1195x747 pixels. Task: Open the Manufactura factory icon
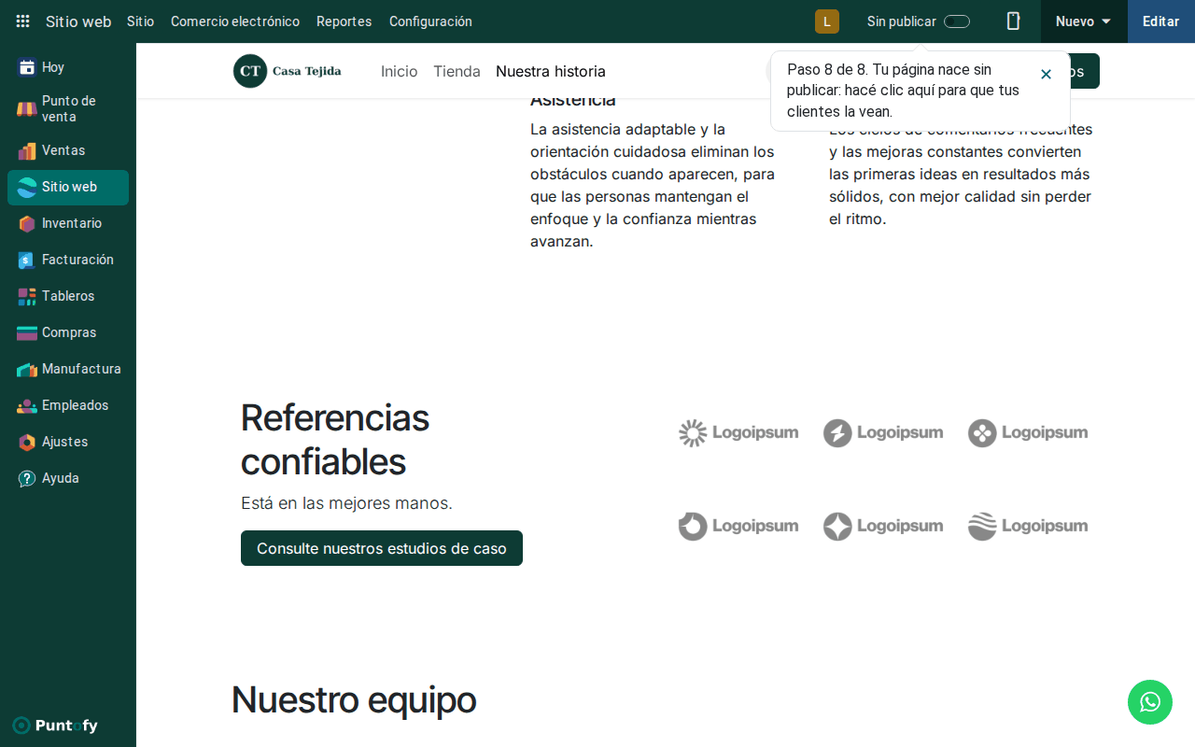(x=27, y=369)
